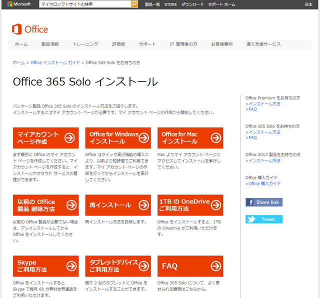
Task: Click arrow icon on Skype ご利用方法 tile
Action: [x=71, y=266]
